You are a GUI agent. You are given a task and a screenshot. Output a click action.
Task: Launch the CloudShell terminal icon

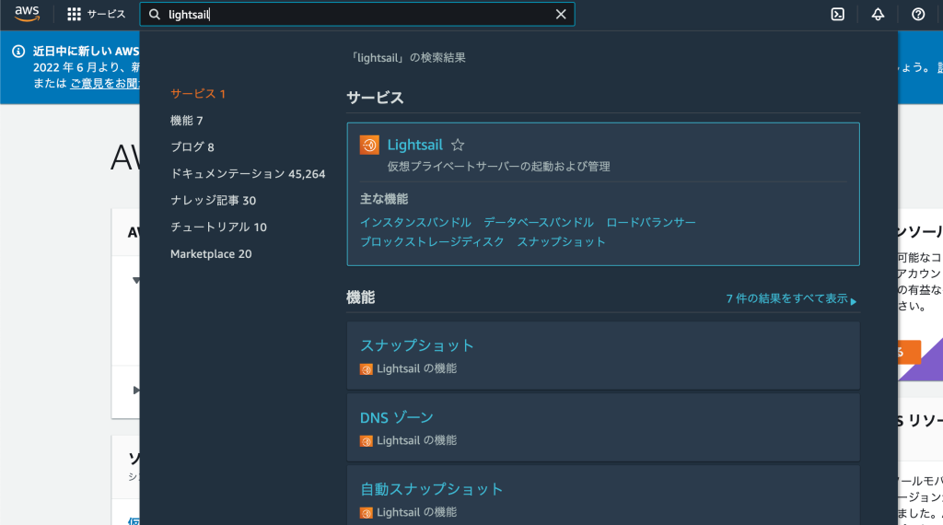[838, 15]
